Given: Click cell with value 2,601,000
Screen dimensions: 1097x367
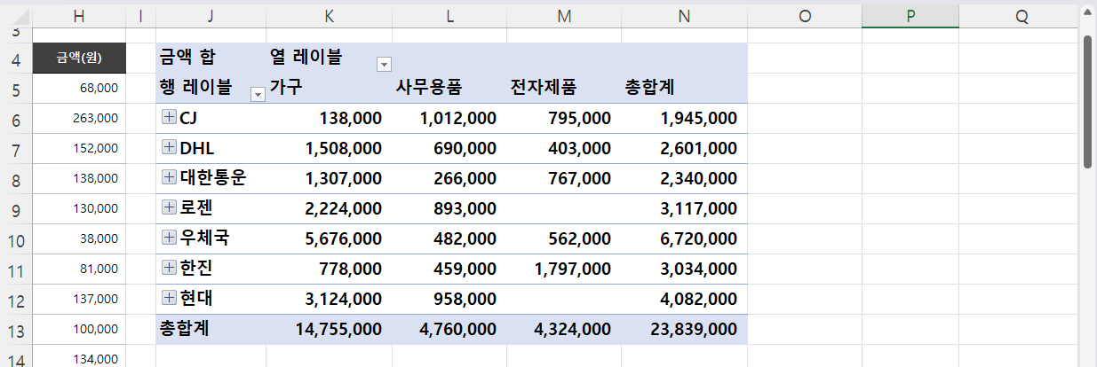Looking at the screenshot, I should pos(684,148).
